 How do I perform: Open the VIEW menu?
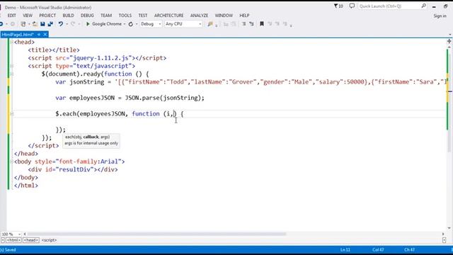[28, 16]
